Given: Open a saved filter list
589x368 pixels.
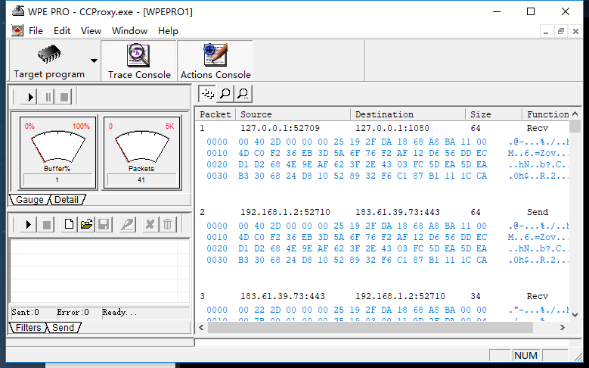Looking at the screenshot, I should pyautogui.click(x=86, y=225).
